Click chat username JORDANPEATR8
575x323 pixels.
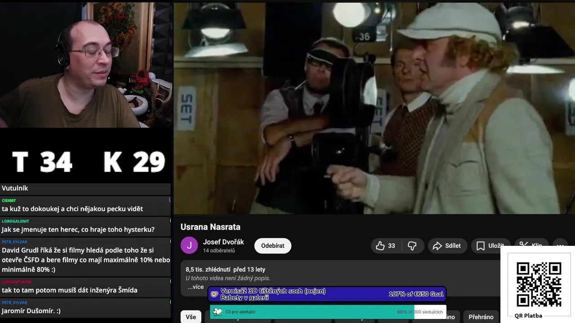tap(17, 282)
